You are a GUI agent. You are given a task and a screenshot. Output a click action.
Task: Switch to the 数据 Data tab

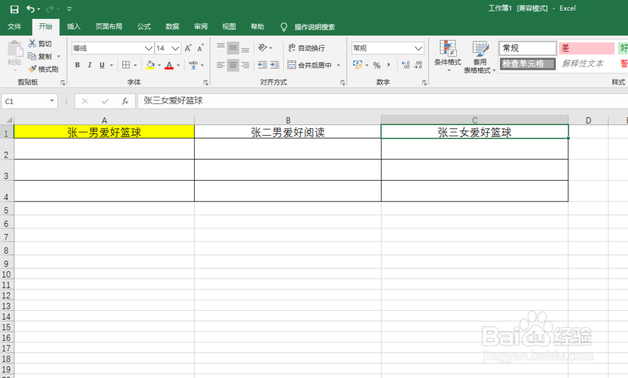[x=172, y=26]
